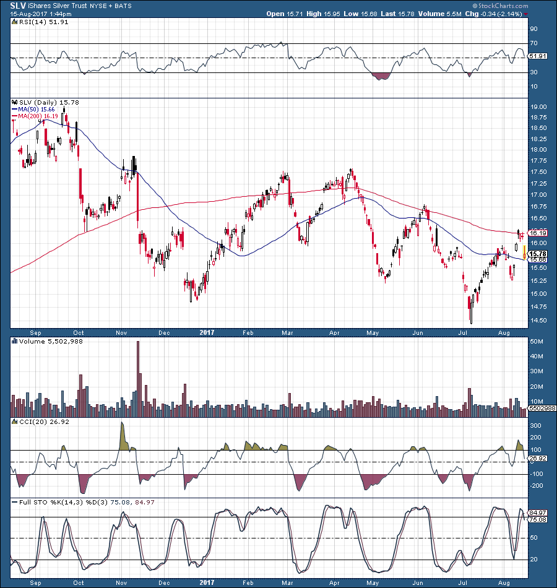Click the small icon before RSI(14) label
Screen dimensions: 557x588
tap(15, 22)
